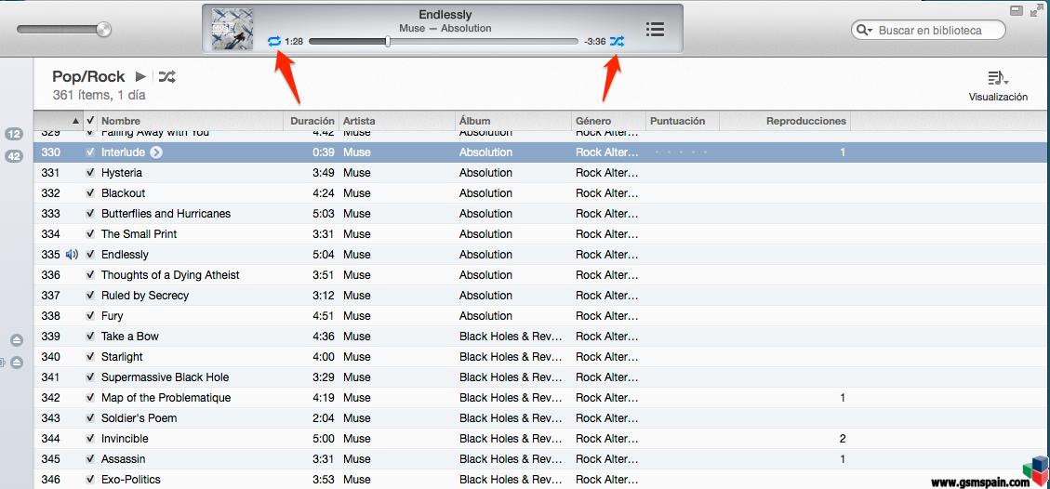Click the Pop/Rock playlist title
The height and width of the screenshot is (489, 1050).
pyautogui.click(x=88, y=76)
